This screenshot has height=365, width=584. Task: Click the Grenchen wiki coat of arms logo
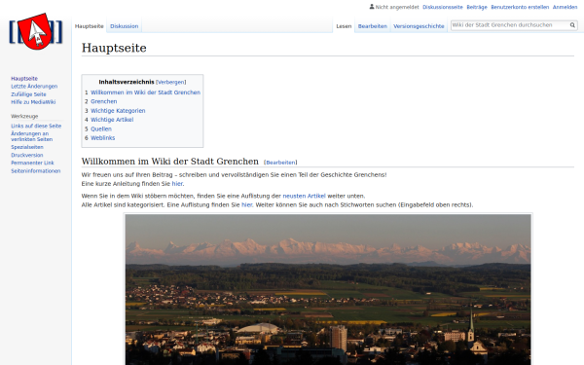pyautogui.click(x=36, y=32)
